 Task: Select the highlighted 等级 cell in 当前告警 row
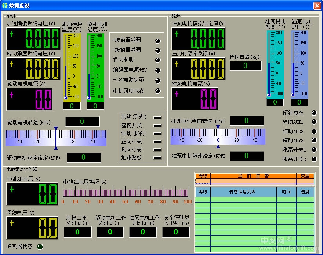tap(203, 181)
